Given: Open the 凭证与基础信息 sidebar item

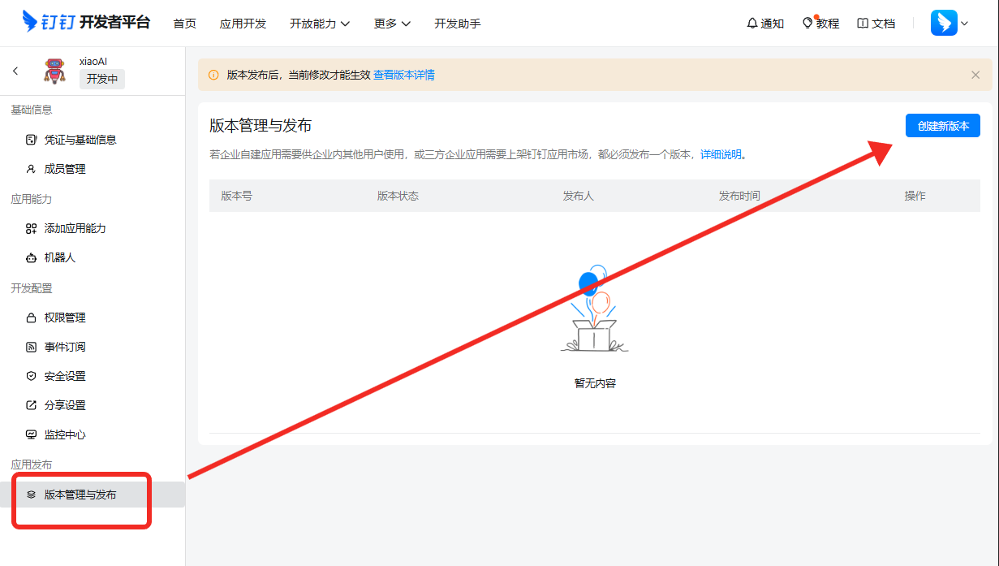Looking at the screenshot, I should 80,140.
